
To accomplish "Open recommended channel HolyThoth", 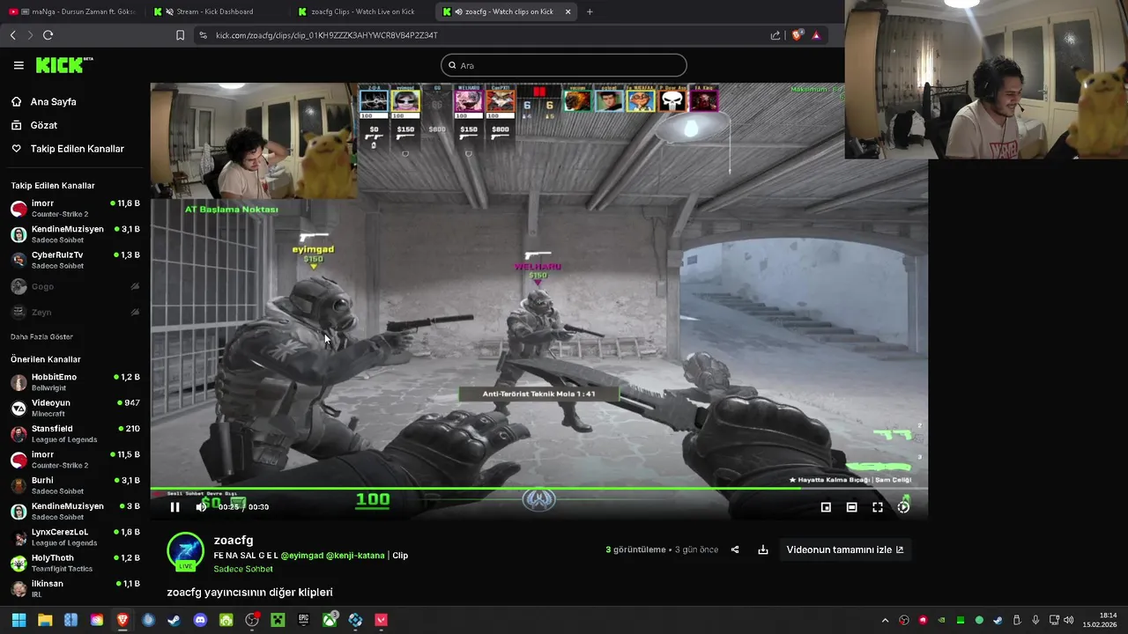I will 75,563.
